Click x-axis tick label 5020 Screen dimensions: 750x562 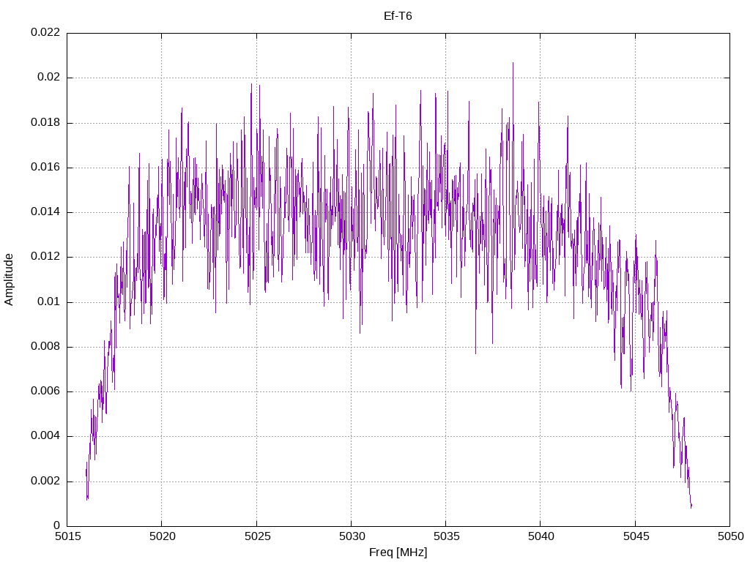pos(162,536)
